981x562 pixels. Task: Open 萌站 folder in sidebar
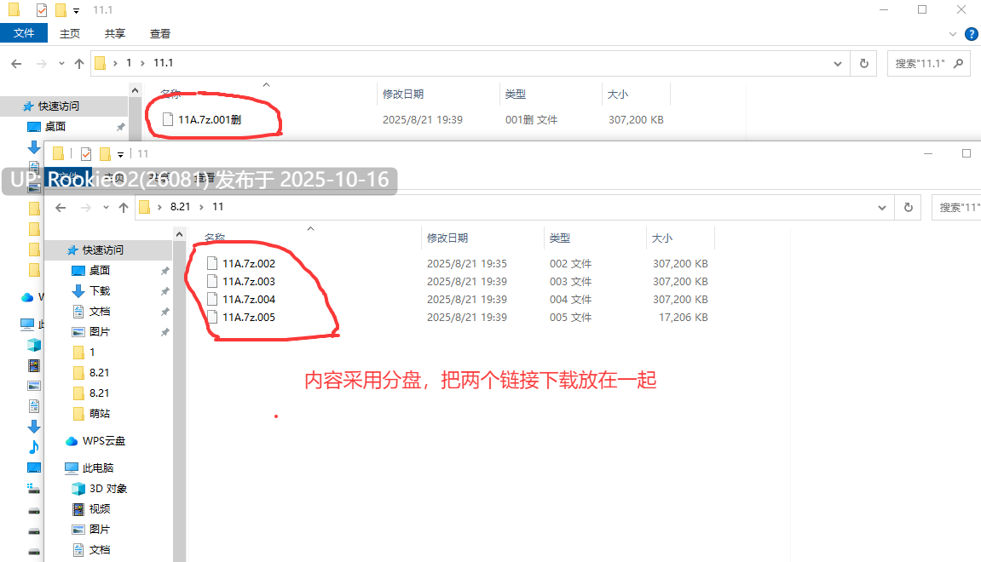click(100, 413)
